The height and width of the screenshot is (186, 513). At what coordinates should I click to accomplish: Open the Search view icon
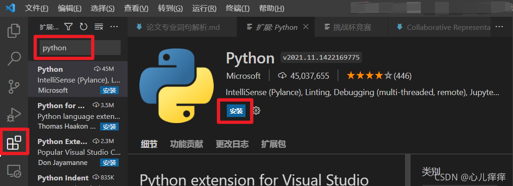tap(14, 59)
